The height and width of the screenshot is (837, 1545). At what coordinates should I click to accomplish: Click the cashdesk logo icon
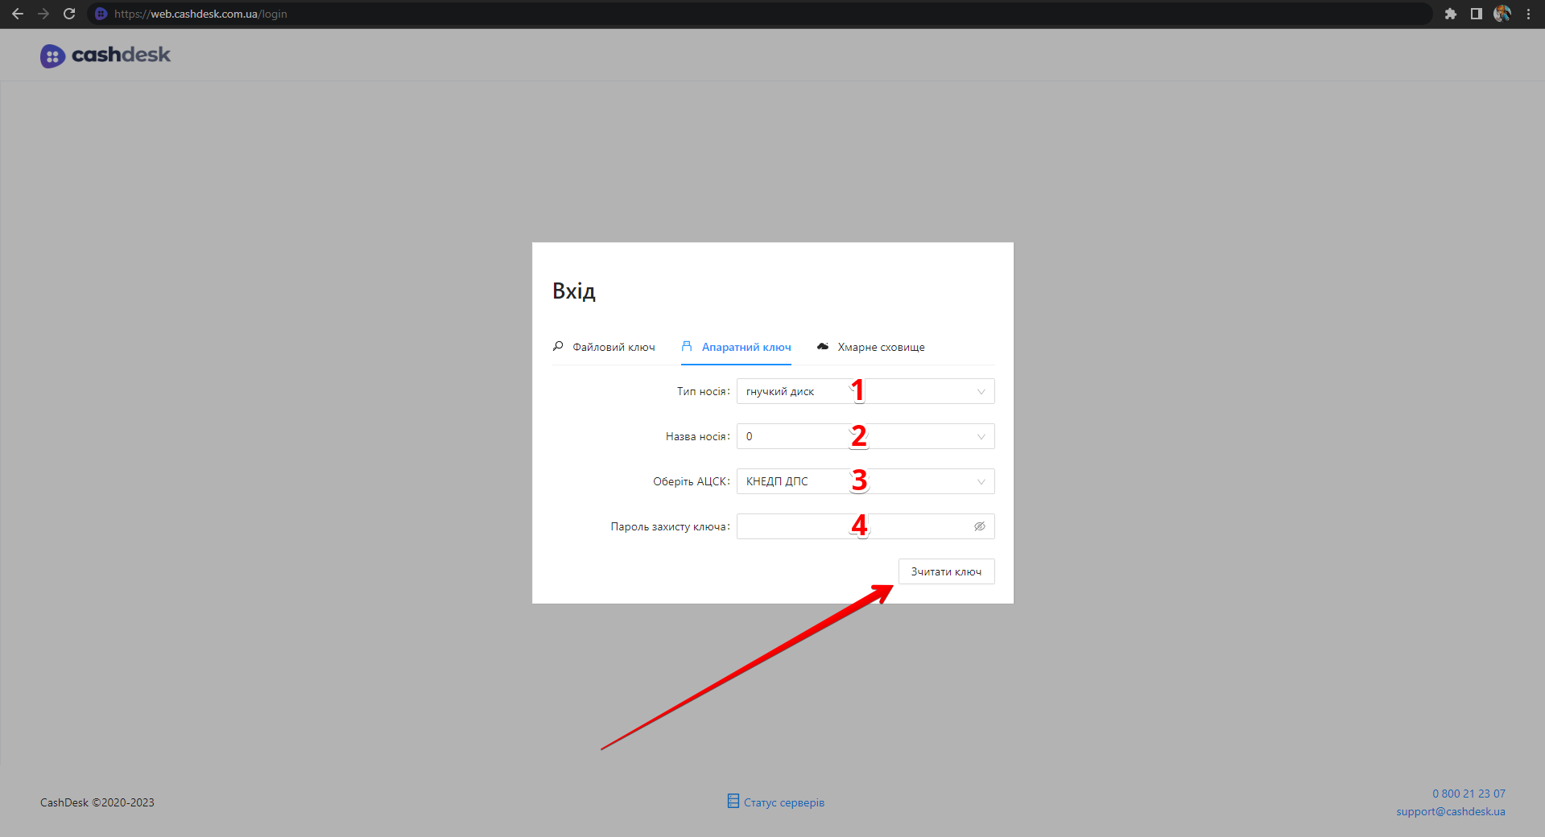click(x=52, y=56)
